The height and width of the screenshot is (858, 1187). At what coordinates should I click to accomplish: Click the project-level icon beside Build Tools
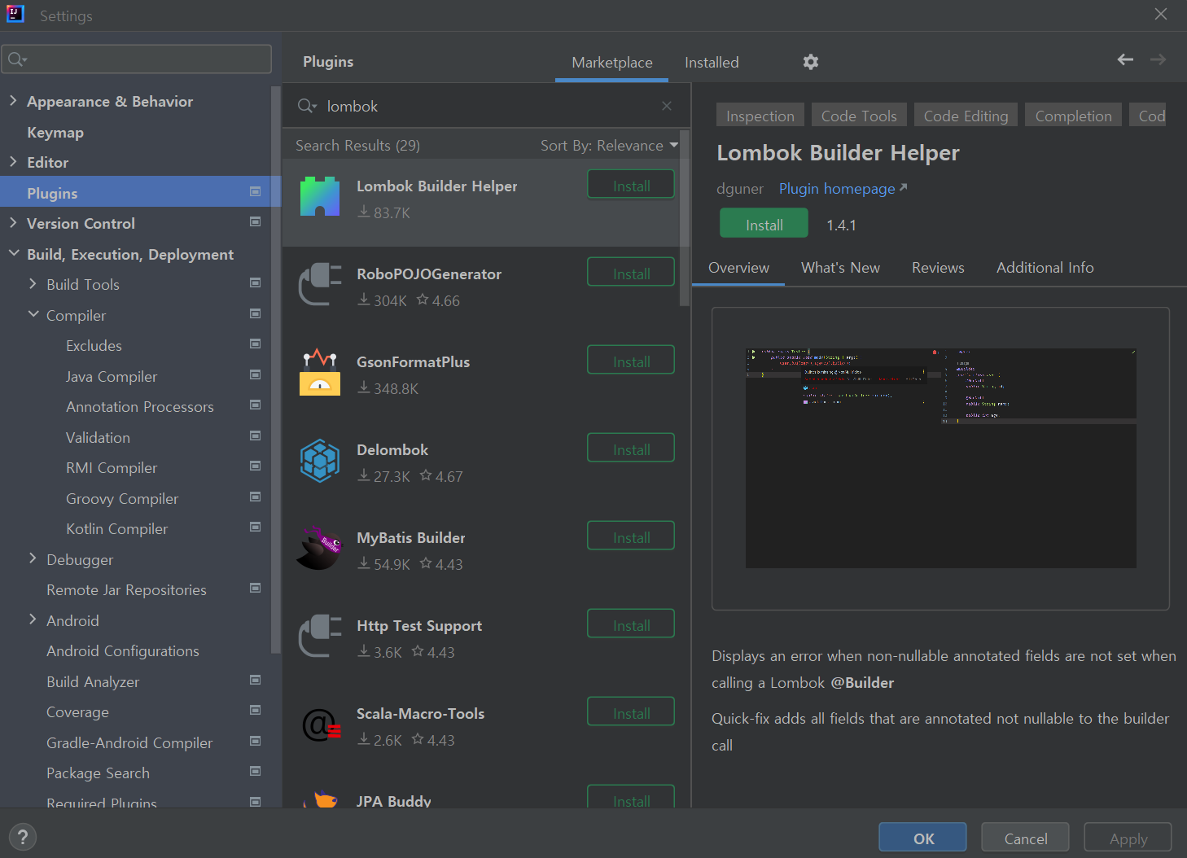(x=255, y=282)
